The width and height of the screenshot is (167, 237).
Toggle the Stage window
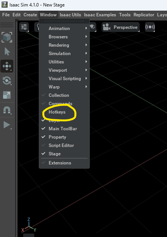point(64,154)
